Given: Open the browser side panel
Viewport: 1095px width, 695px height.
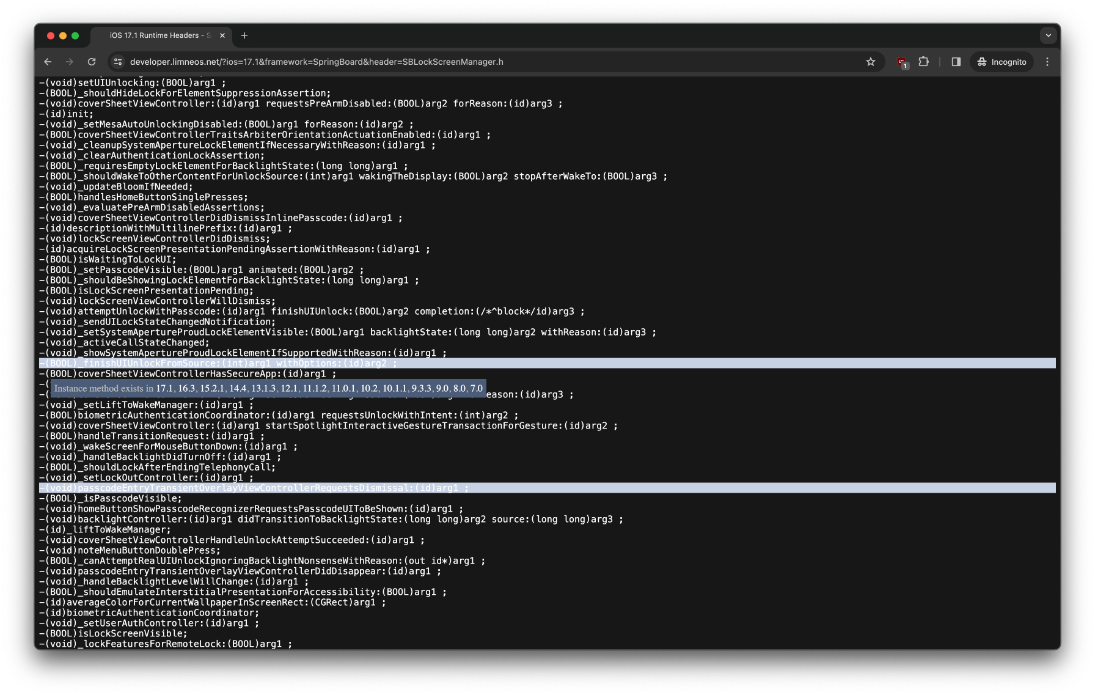Looking at the screenshot, I should click(955, 62).
